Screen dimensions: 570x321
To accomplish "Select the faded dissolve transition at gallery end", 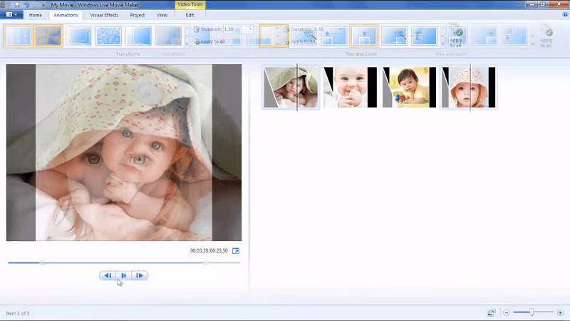I will (x=169, y=36).
